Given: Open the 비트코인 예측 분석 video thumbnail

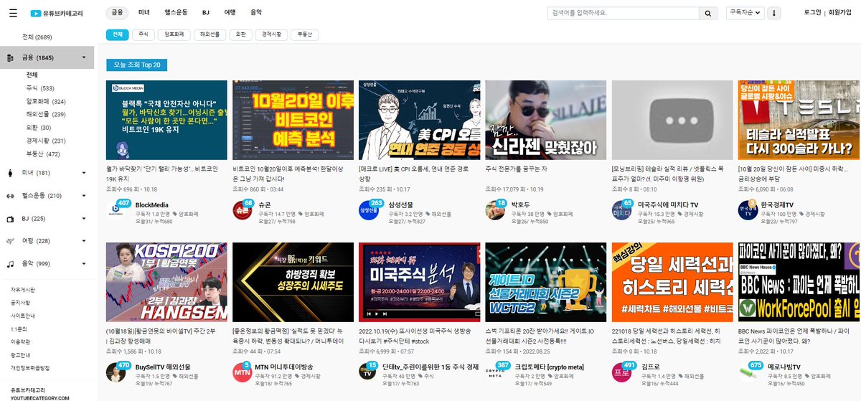Looking at the screenshot, I should (293, 120).
